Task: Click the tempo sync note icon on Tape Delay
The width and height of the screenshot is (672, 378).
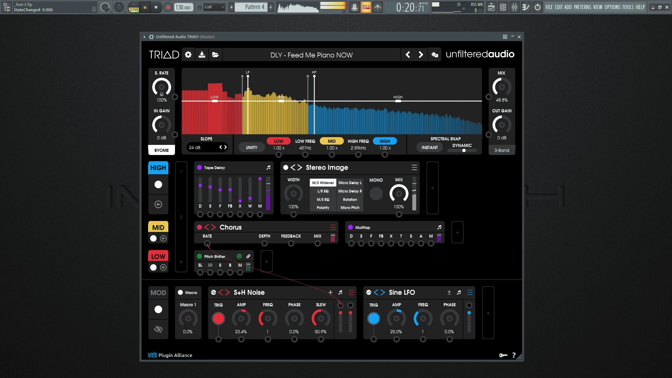Action: point(268,168)
